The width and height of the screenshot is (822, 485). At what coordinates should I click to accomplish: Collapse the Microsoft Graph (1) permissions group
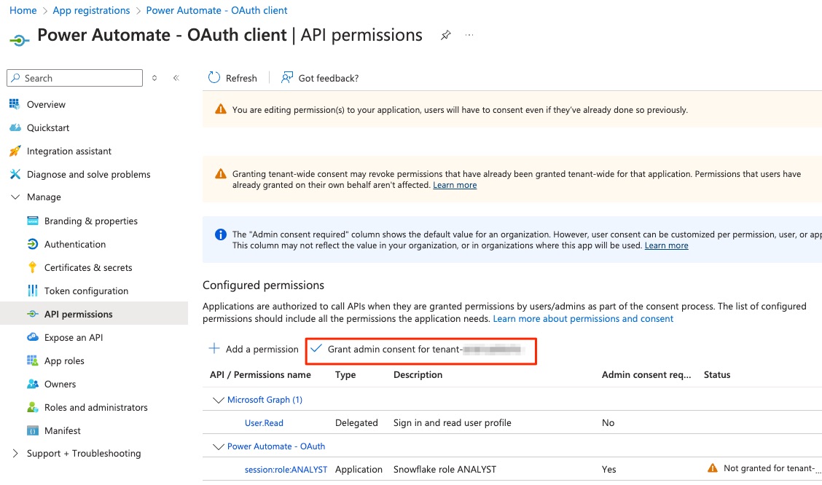pos(218,400)
